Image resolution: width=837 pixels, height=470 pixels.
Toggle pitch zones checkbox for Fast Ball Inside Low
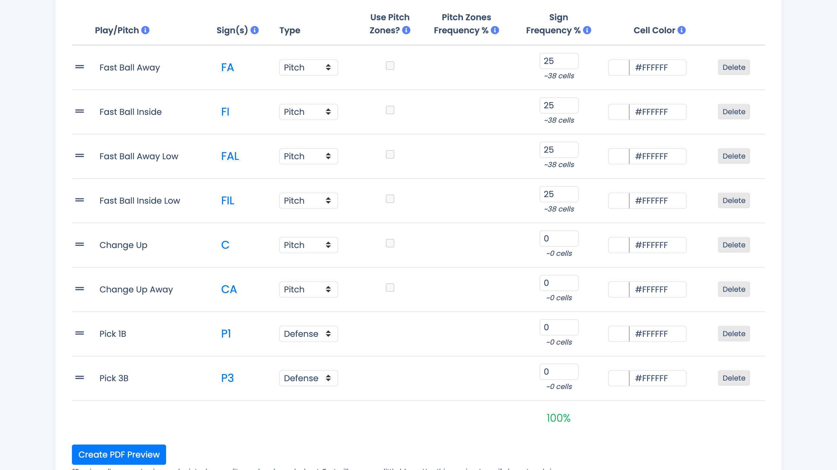click(x=390, y=199)
